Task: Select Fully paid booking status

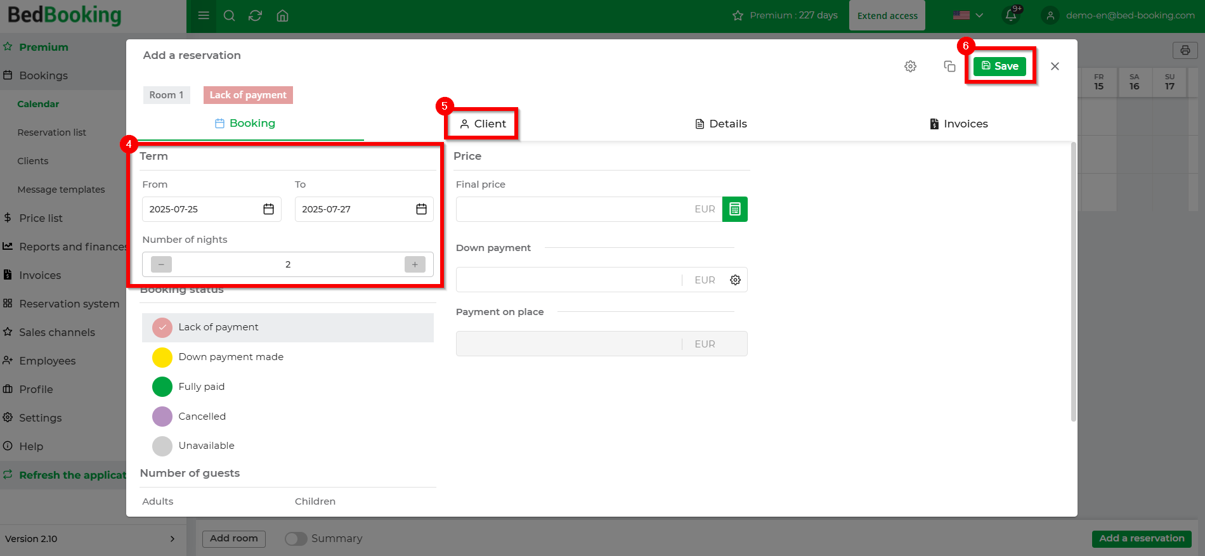Action: coord(162,387)
